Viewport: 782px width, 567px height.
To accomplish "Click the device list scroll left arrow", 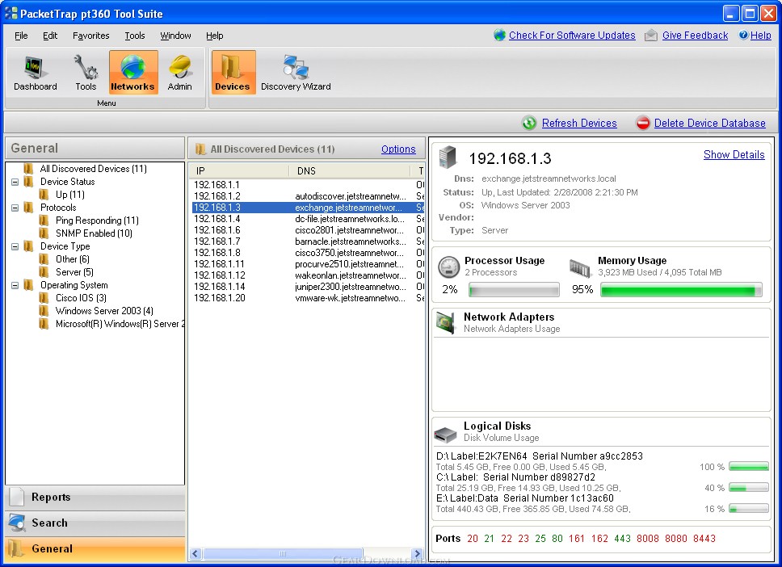I will click(x=195, y=553).
